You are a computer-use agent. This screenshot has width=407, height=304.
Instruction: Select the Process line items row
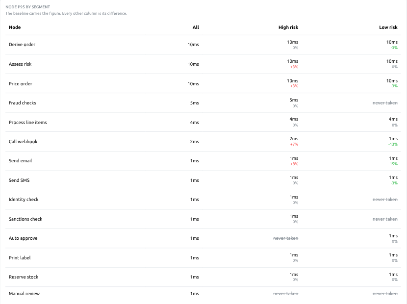(x=203, y=122)
